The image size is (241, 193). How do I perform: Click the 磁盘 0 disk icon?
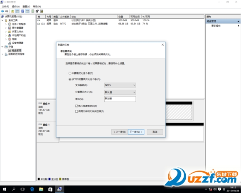click(x=40, y=103)
